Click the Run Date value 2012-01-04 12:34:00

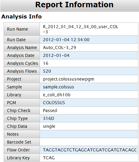(x=66, y=40)
